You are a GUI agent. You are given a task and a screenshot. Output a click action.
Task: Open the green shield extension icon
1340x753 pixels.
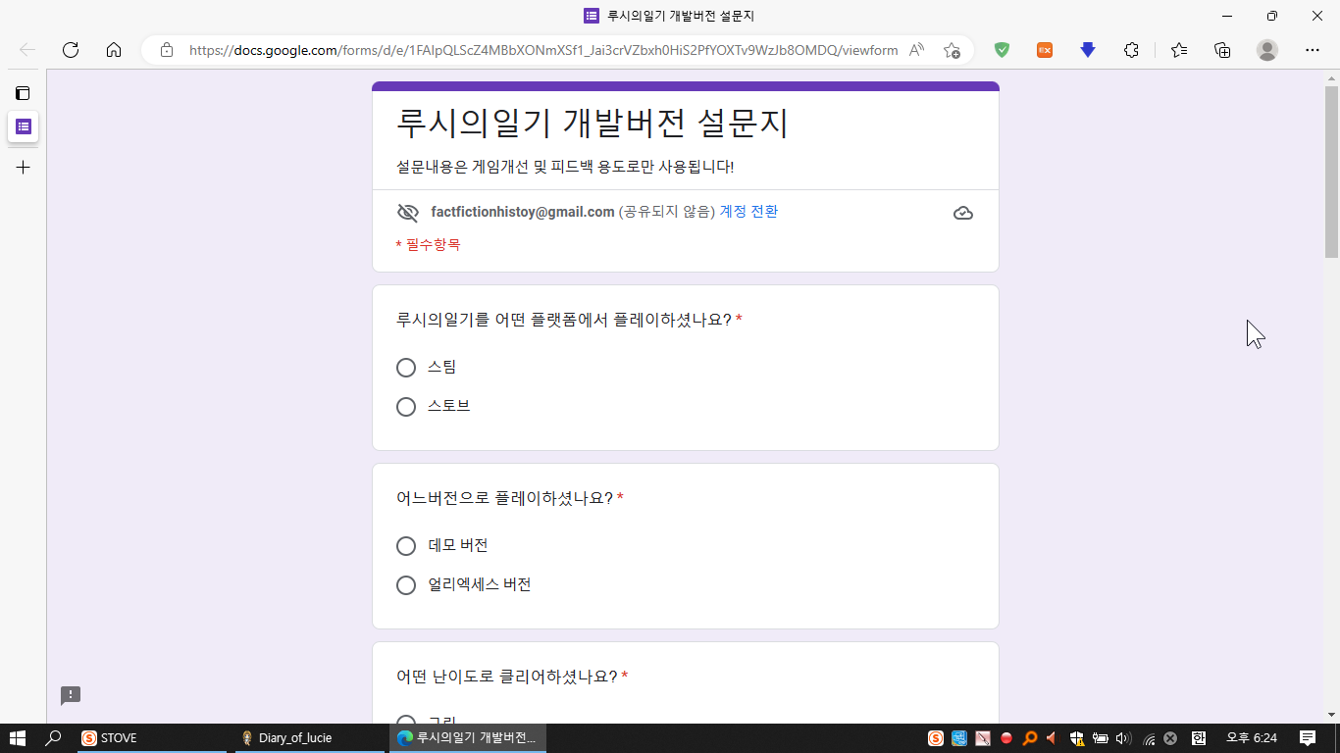pos(1002,50)
